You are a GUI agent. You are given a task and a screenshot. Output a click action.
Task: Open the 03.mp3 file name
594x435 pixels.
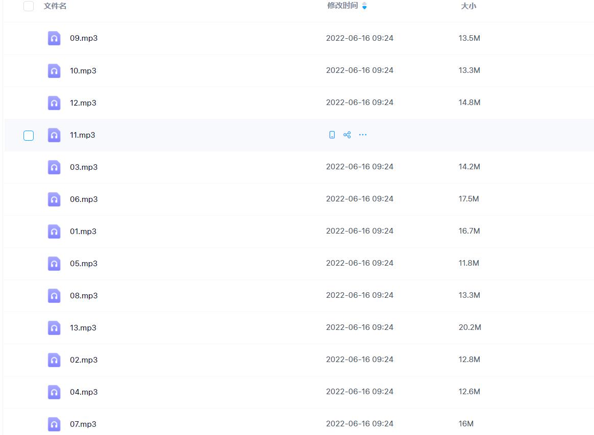click(x=84, y=167)
